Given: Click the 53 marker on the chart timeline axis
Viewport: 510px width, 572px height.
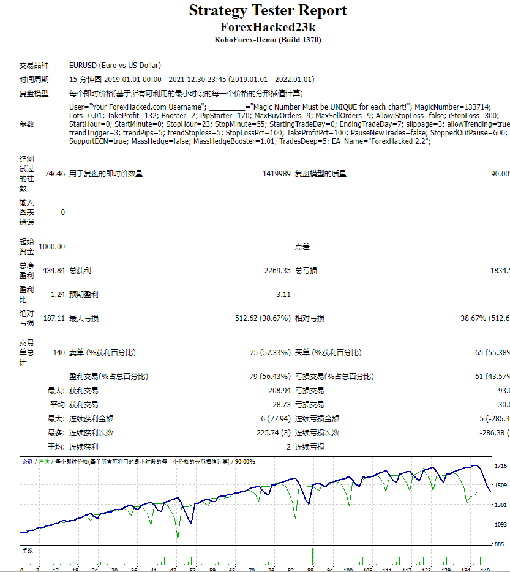Looking at the screenshot, I should 193,569.
